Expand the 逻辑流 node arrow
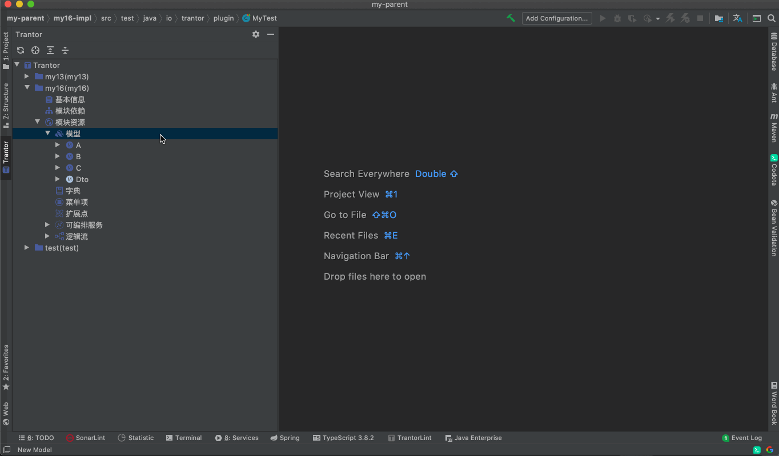The image size is (779, 456). [47, 236]
